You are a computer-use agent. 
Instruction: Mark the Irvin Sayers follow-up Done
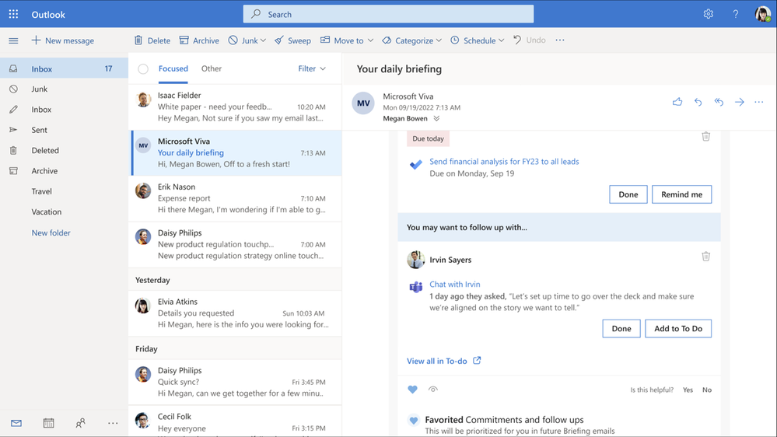tap(621, 328)
